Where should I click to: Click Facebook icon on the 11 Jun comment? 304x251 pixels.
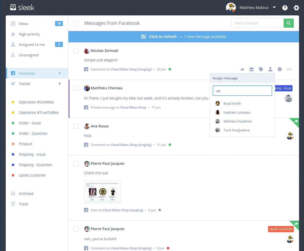point(86,145)
